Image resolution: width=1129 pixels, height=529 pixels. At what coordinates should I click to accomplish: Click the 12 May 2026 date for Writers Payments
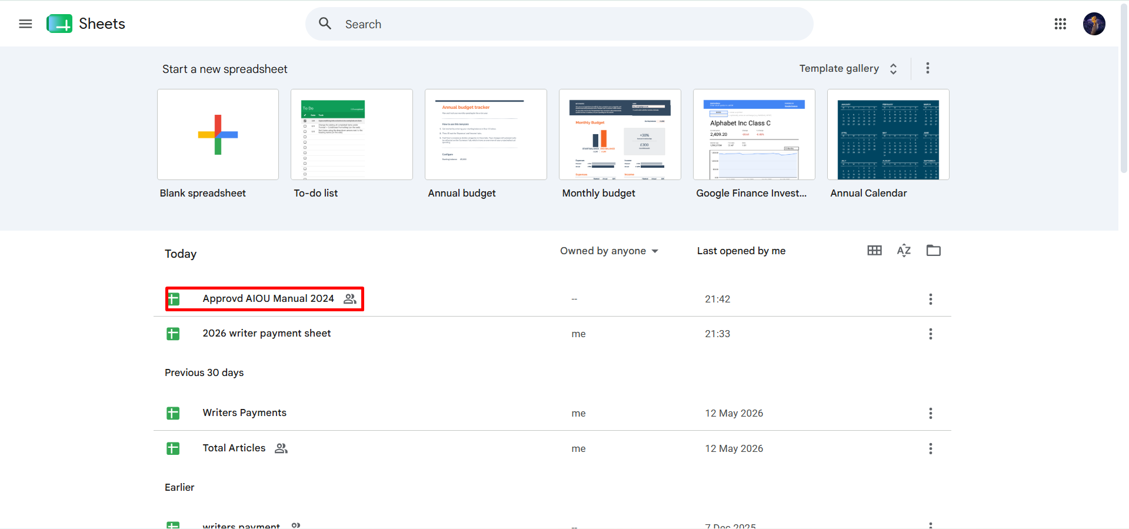734,413
